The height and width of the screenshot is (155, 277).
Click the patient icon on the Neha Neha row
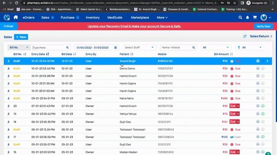9,99
